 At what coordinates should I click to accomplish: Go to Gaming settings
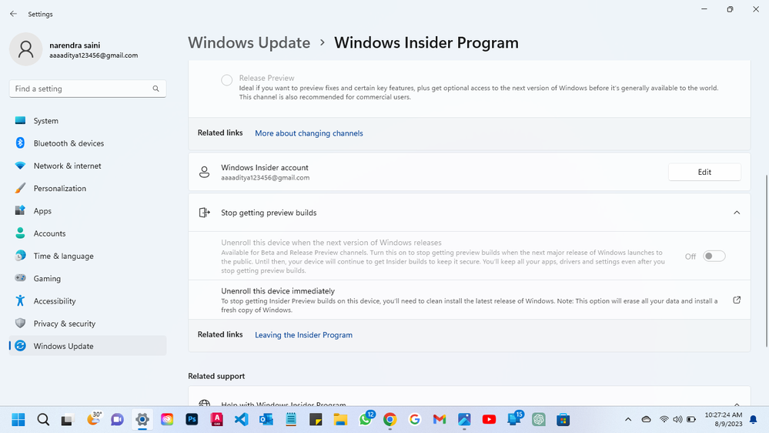click(x=87, y=279)
